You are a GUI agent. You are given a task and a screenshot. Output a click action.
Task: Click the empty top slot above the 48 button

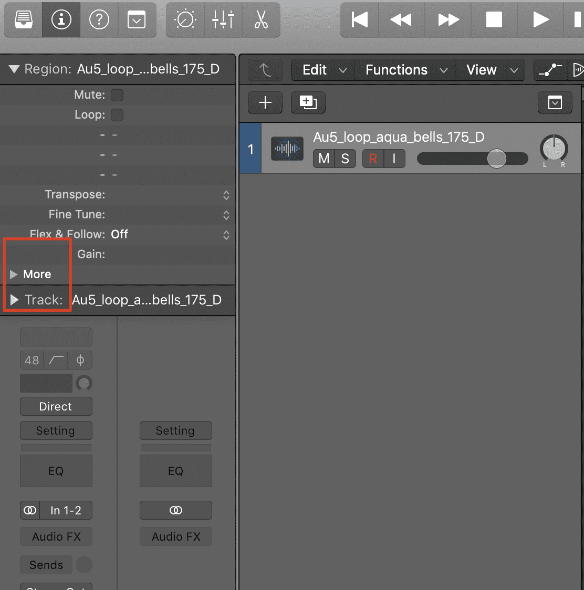56,337
